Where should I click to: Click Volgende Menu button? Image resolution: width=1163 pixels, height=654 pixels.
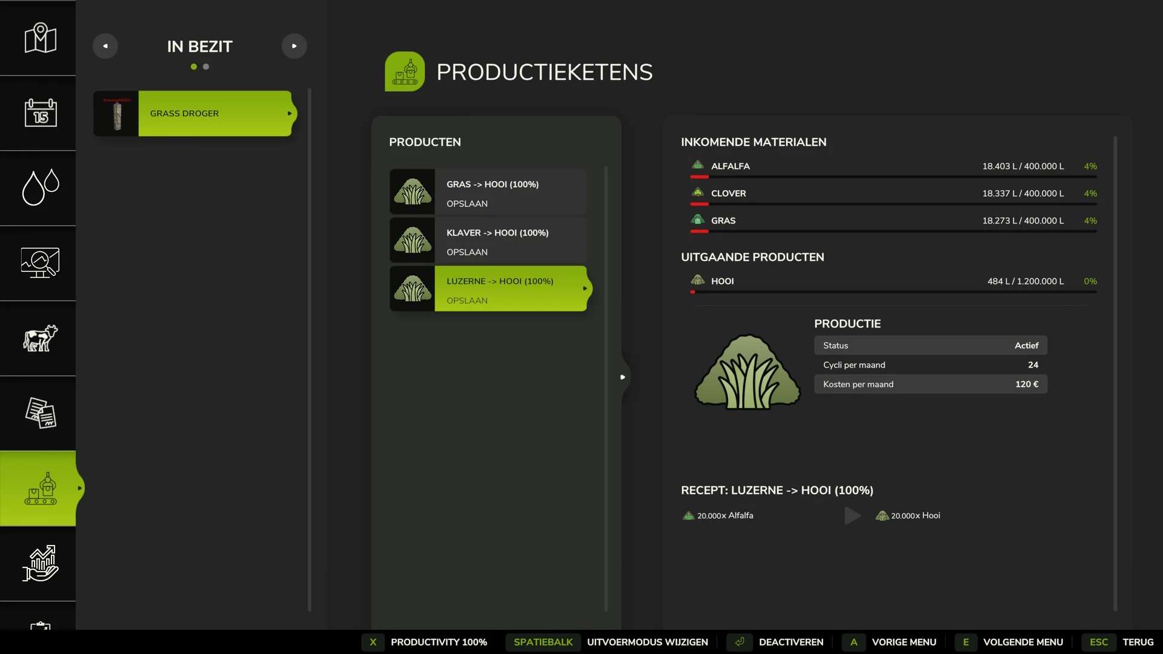(1022, 642)
